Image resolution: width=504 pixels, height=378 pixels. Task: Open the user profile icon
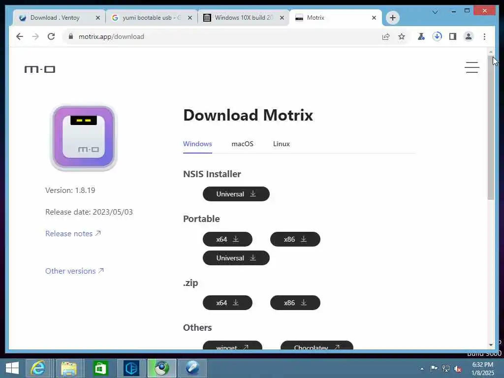pyautogui.click(x=469, y=36)
